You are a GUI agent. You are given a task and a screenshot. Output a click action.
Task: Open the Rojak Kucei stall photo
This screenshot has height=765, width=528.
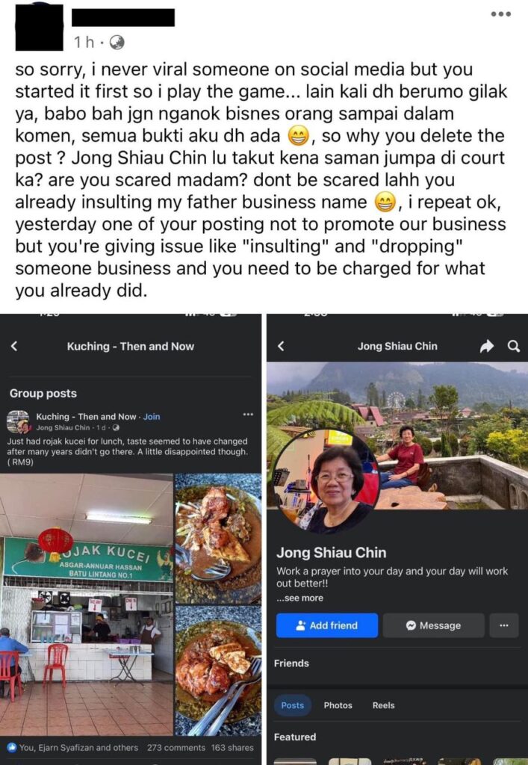tap(87, 604)
